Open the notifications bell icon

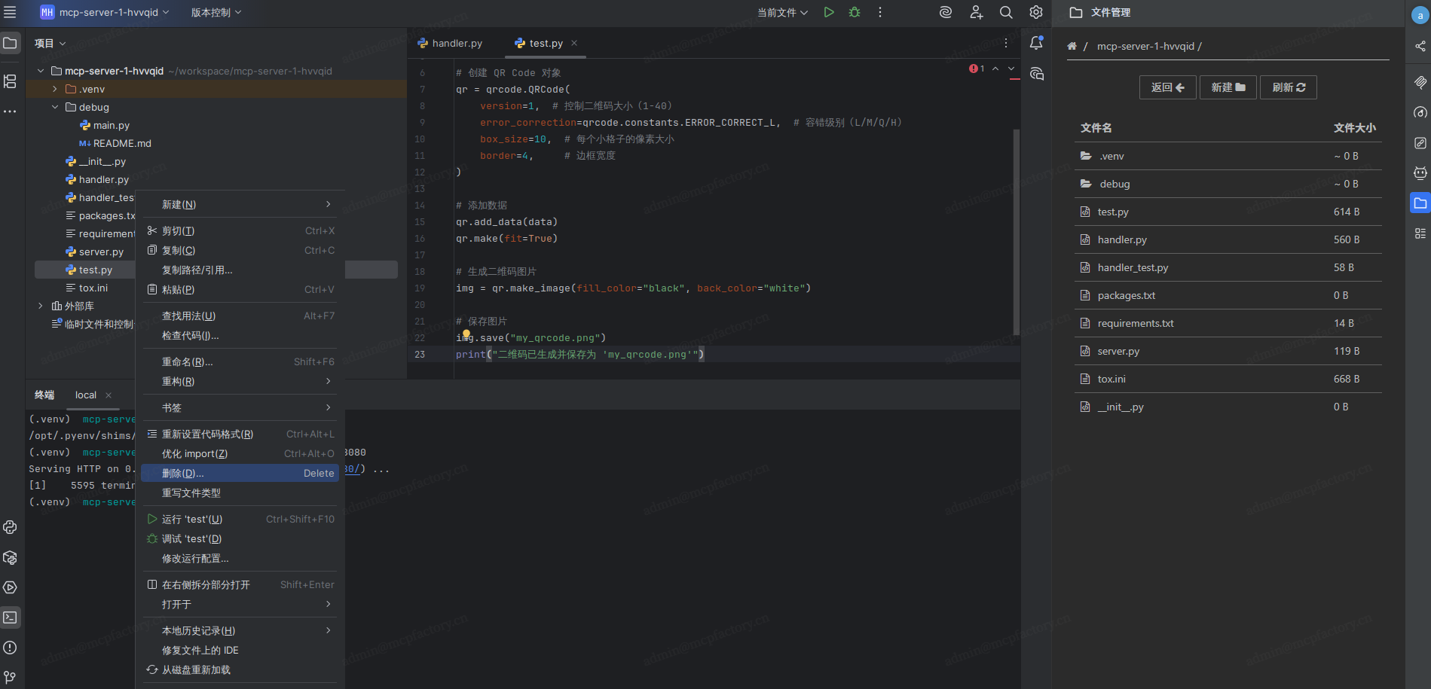click(x=1036, y=44)
